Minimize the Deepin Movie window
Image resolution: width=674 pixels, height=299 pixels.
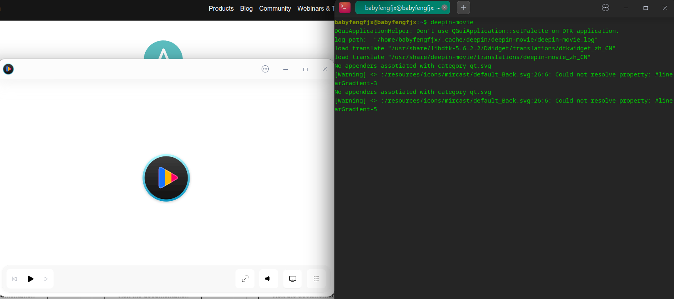click(285, 69)
